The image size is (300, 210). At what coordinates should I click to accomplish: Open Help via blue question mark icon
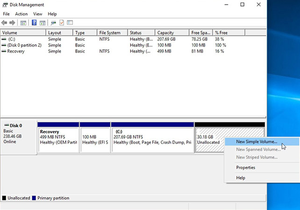click(x=34, y=22)
